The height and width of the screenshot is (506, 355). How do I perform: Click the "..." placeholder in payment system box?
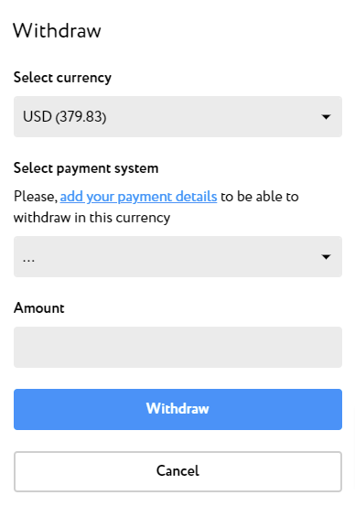pyautogui.click(x=28, y=260)
